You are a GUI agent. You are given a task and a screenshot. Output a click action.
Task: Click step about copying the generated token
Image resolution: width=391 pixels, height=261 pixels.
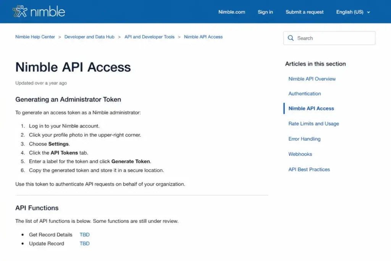[x=97, y=170]
